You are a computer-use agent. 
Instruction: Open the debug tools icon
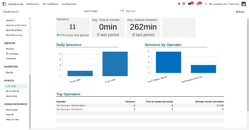(205, 4)
